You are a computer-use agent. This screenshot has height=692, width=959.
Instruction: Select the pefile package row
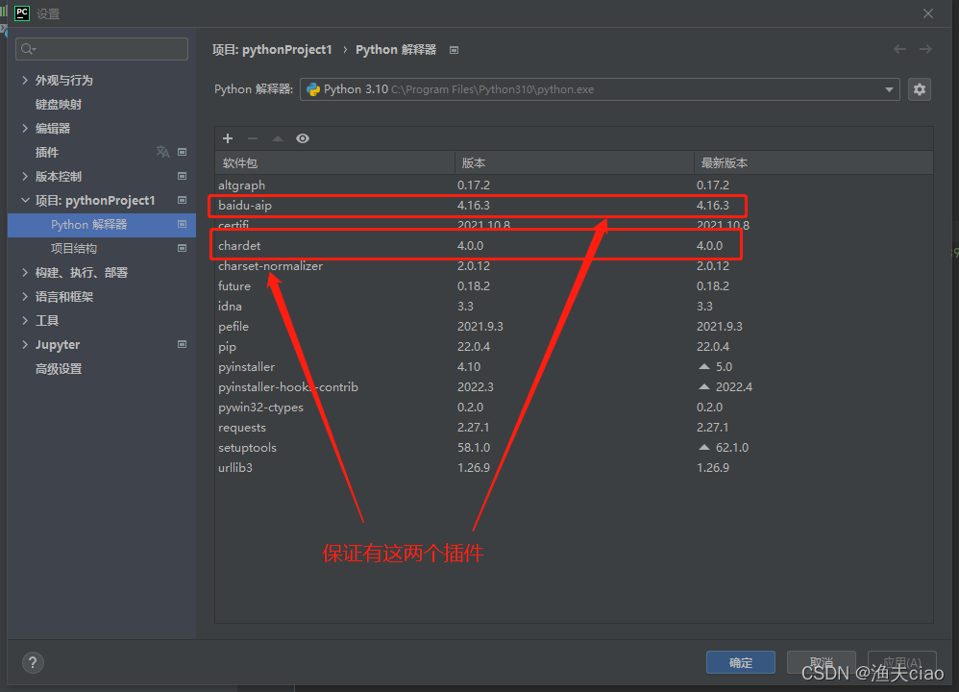[x=574, y=326]
